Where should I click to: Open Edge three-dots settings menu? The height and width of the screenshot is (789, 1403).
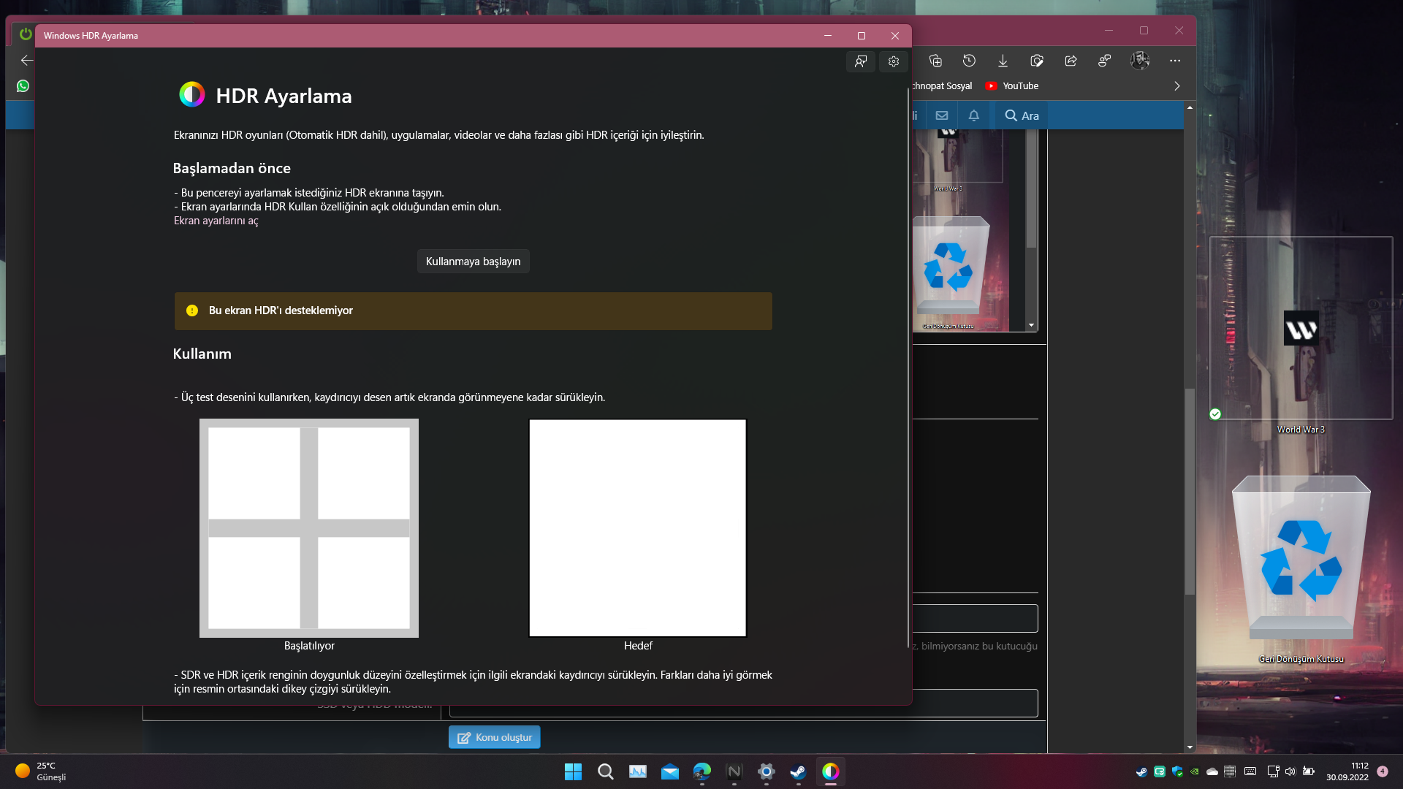[x=1174, y=61]
